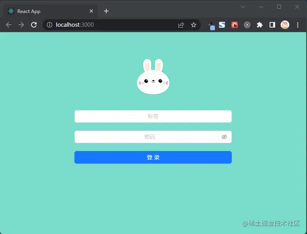The image size is (307, 234).
Task: Open a new tab with plus button
Action: [x=106, y=11]
